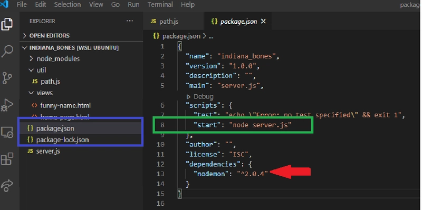
Task: Click the "server.js" main value
Action: [238, 85]
